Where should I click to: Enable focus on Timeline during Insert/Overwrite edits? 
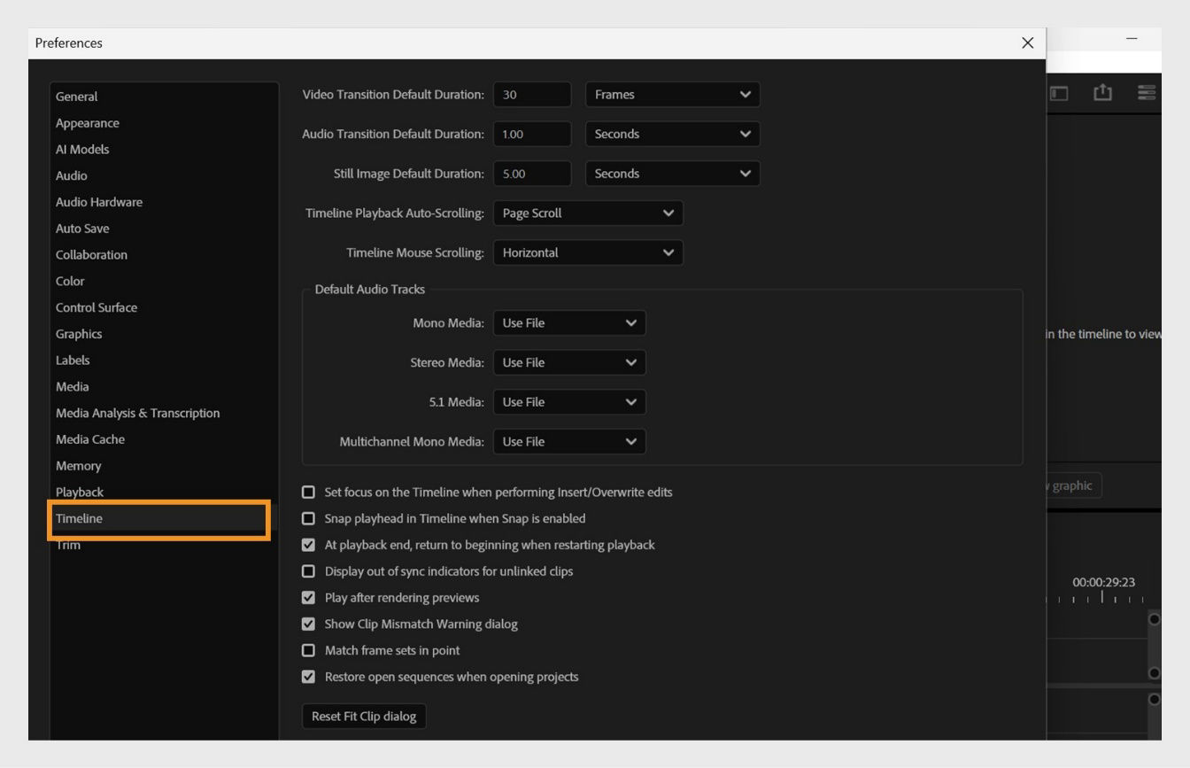pyautogui.click(x=308, y=492)
